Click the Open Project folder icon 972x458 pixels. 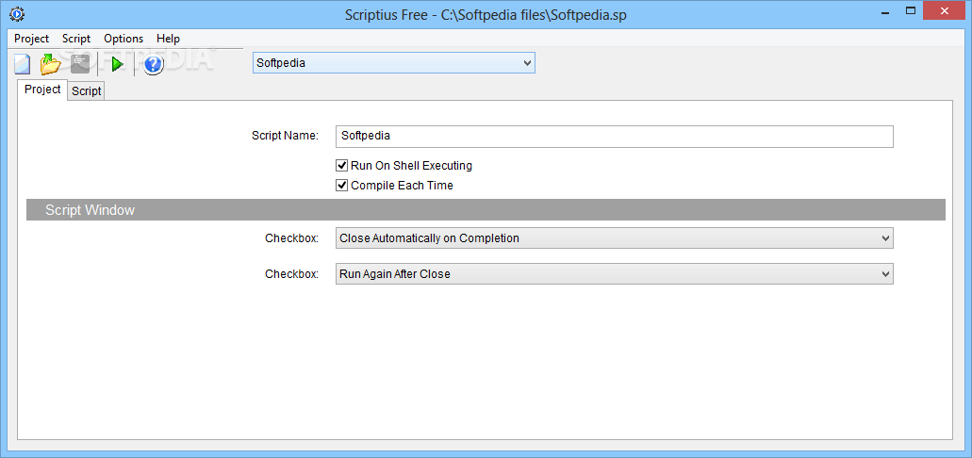[x=51, y=64]
